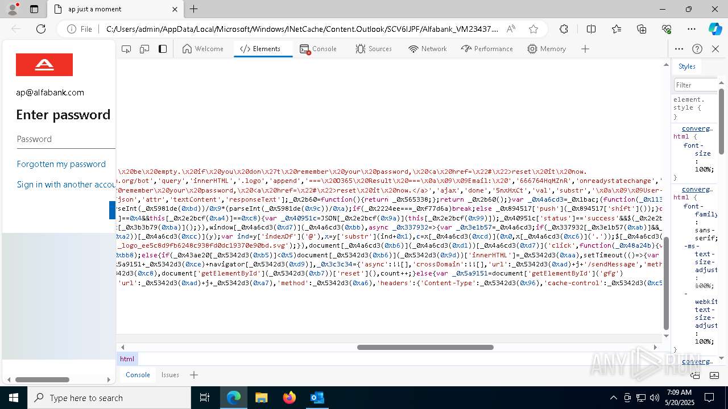Reload the current page
This screenshot has width=728, height=409.
pyautogui.click(x=41, y=29)
